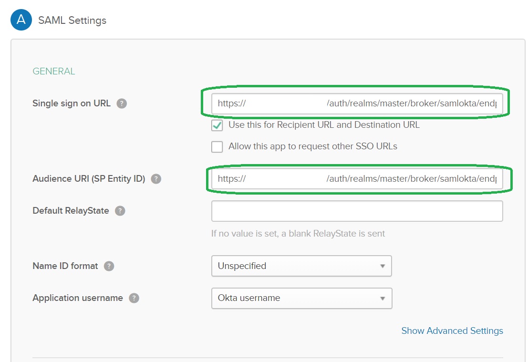The height and width of the screenshot is (362, 528).
Task: Click the SAML Settings heading
Action: 72,21
